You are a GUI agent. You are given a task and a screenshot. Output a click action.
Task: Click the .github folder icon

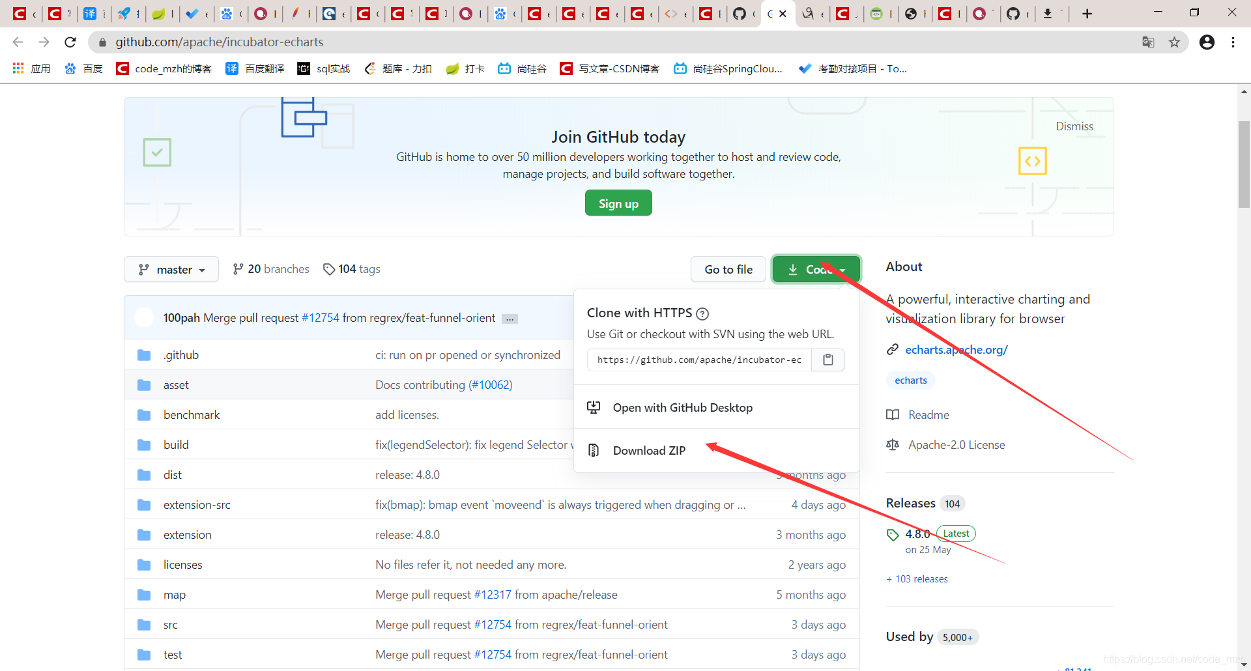pyautogui.click(x=144, y=355)
